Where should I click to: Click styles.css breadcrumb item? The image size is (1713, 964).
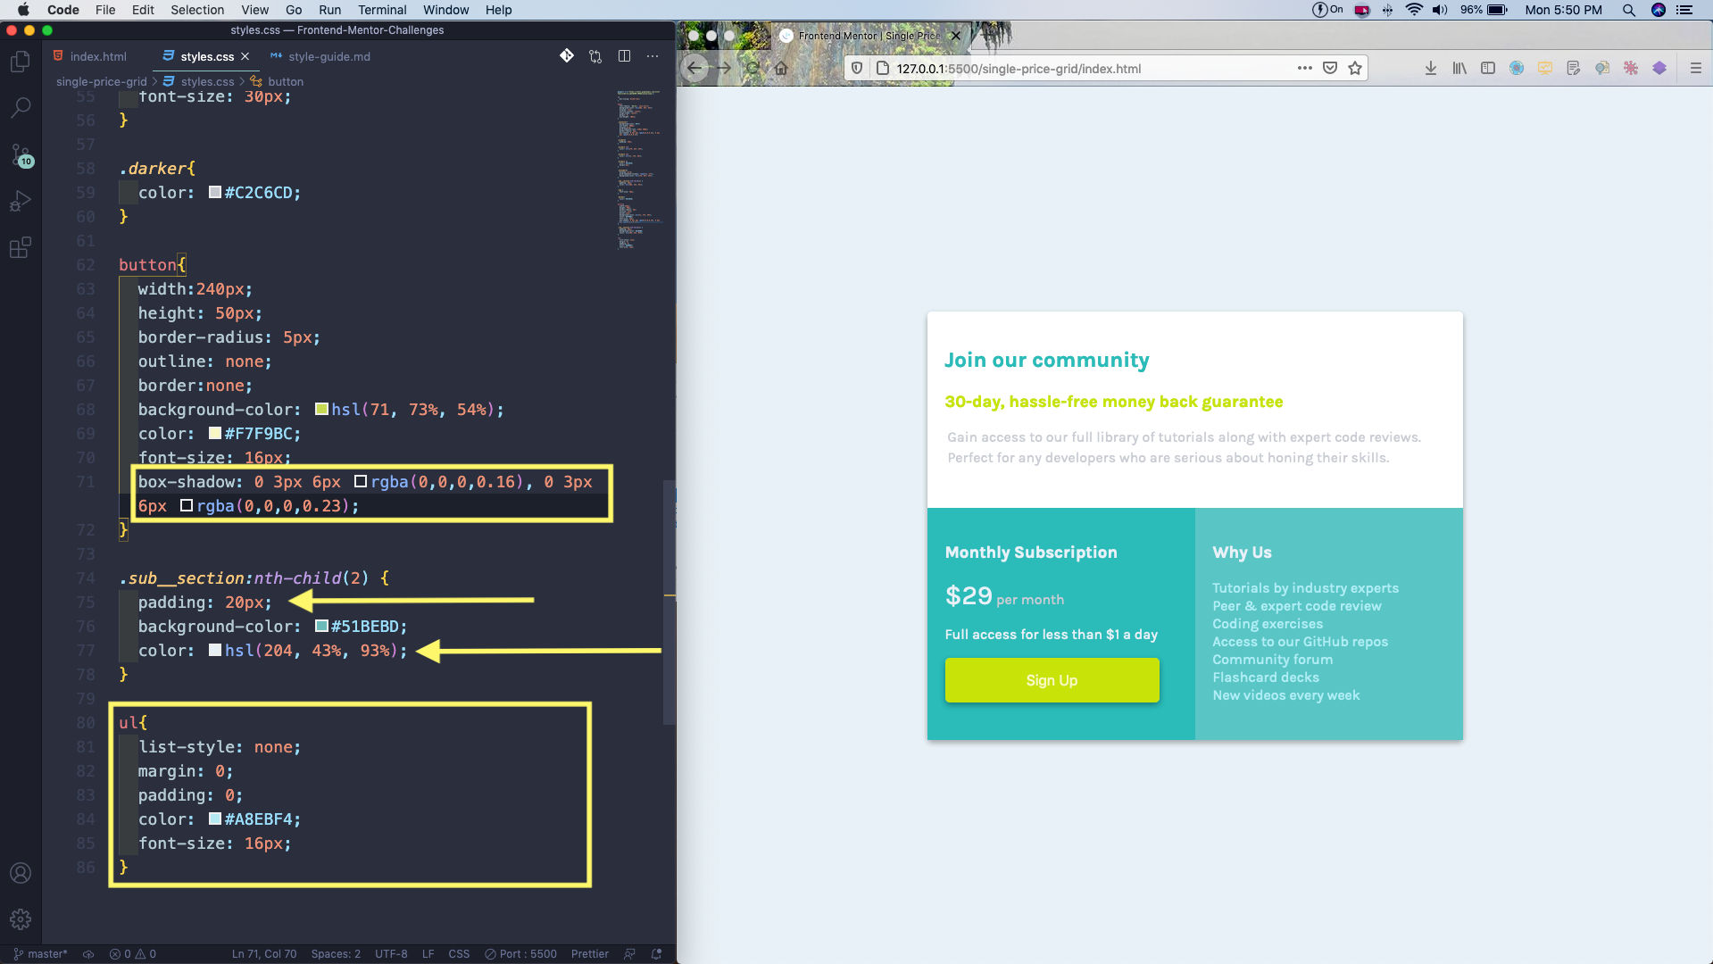207,81
